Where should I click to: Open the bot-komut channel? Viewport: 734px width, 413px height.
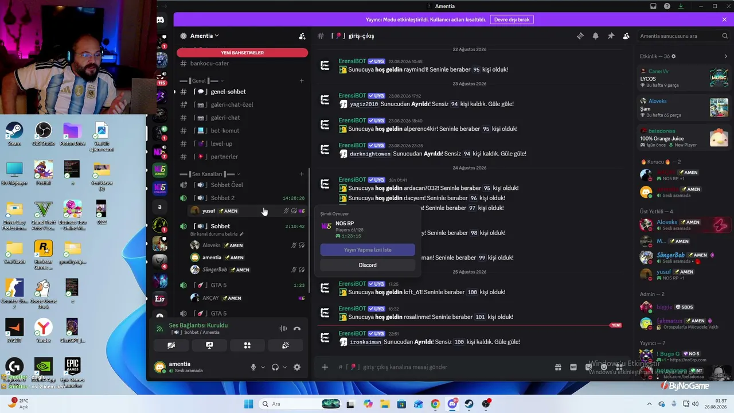point(243,131)
